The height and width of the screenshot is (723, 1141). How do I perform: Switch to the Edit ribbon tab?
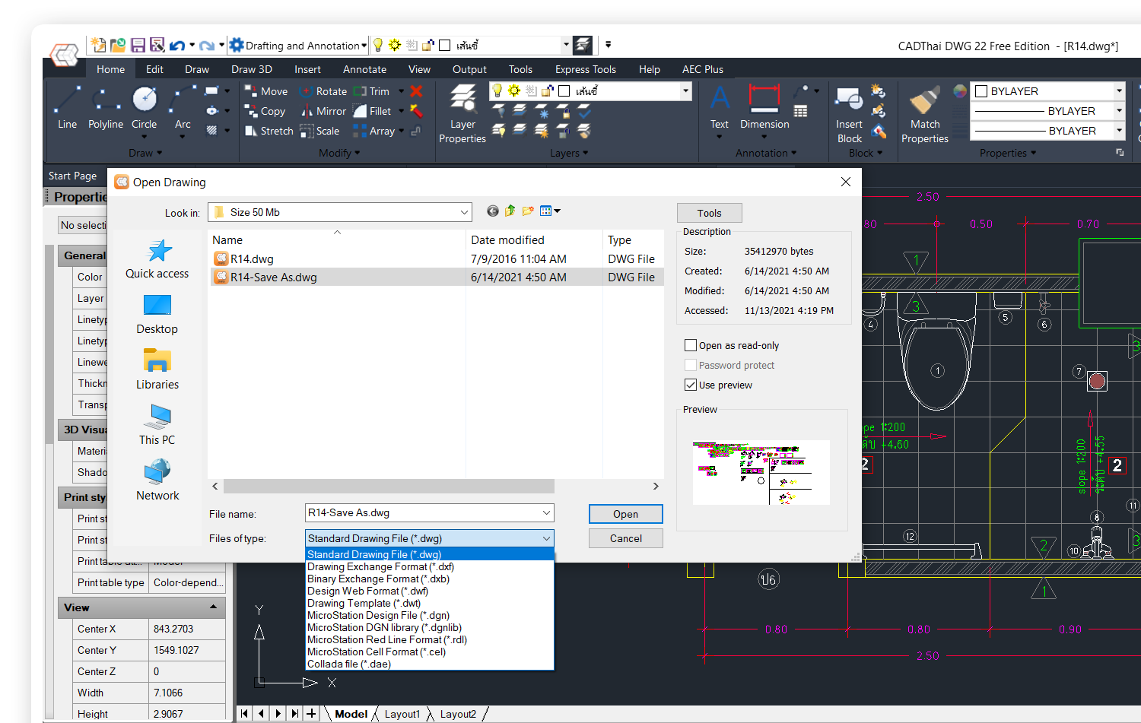point(154,69)
